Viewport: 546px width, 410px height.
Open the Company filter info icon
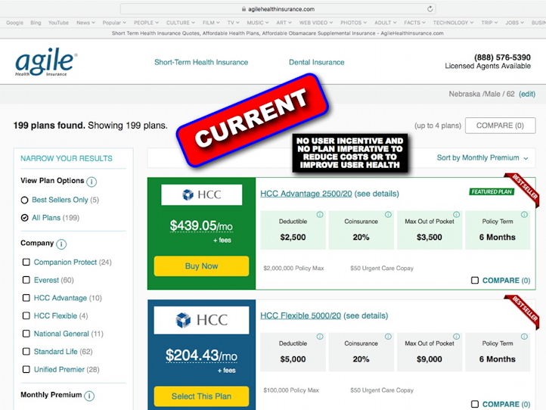click(x=61, y=244)
